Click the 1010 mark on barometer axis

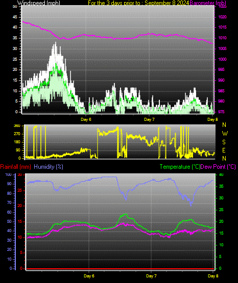pos(223,38)
